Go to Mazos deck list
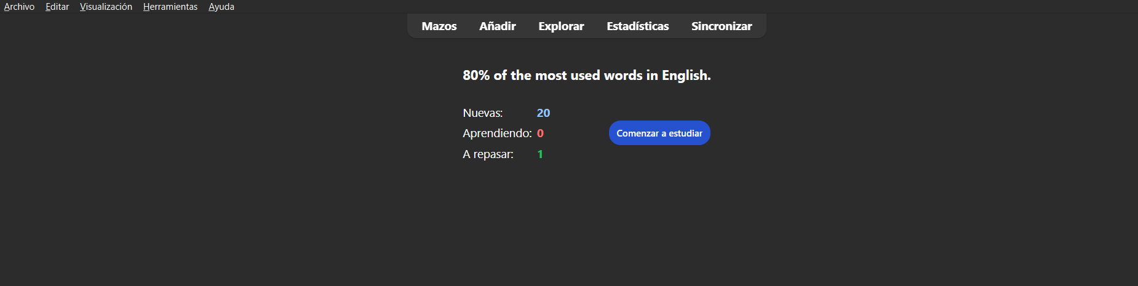 click(x=439, y=26)
